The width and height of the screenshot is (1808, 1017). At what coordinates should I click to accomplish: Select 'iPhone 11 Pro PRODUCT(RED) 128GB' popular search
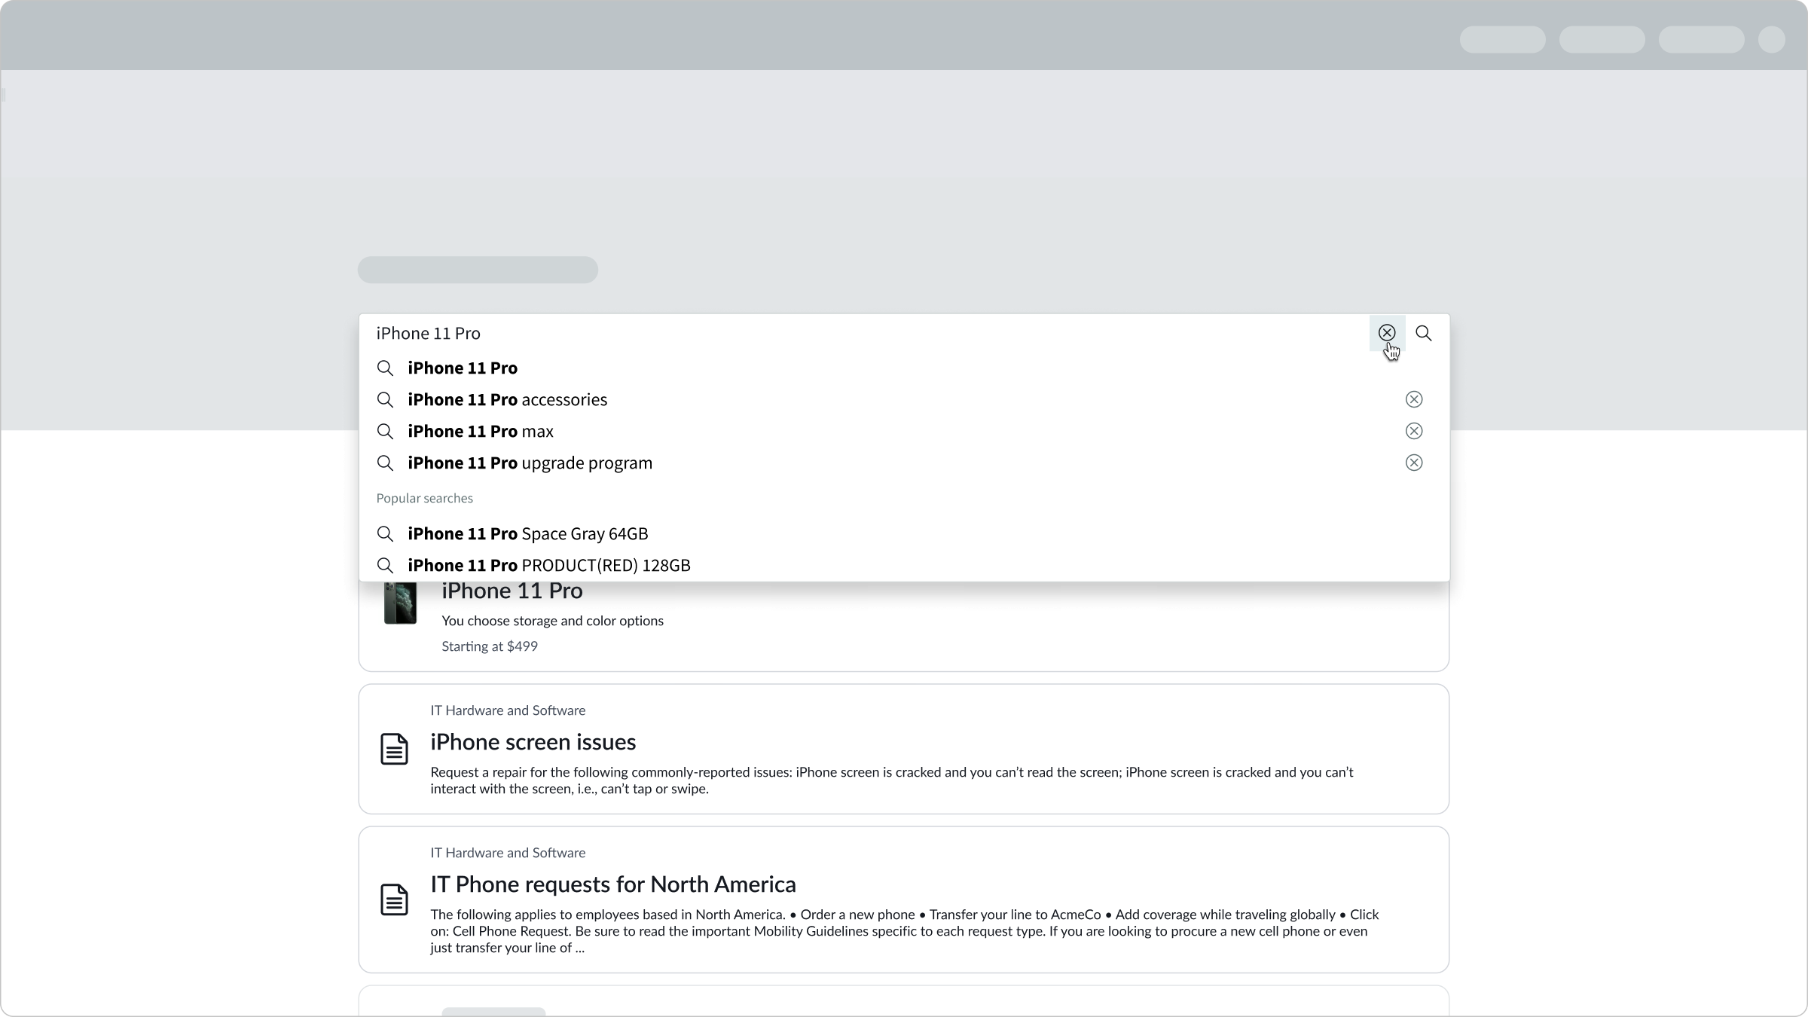pyautogui.click(x=904, y=565)
